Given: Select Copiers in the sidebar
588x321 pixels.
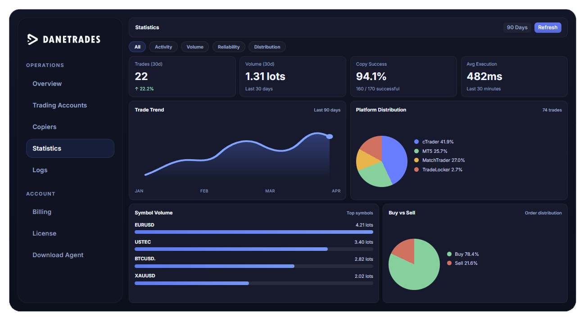Looking at the screenshot, I should tap(45, 127).
